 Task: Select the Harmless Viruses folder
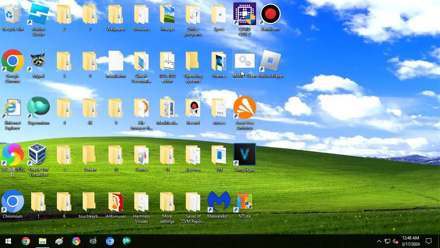[x=141, y=207]
